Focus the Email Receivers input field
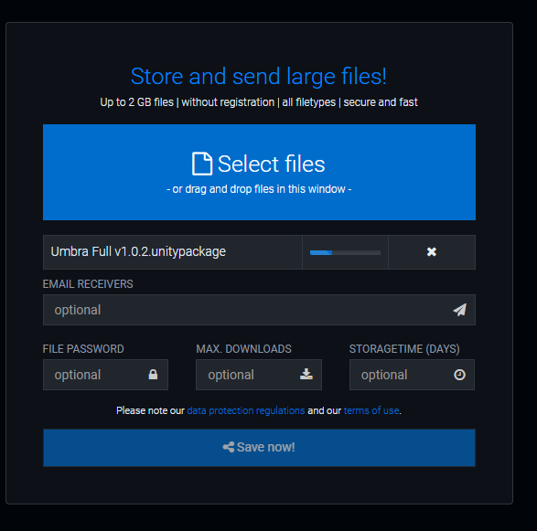Image resolution: width=537 pixels, height=531 pixels. tap(259, 310)
